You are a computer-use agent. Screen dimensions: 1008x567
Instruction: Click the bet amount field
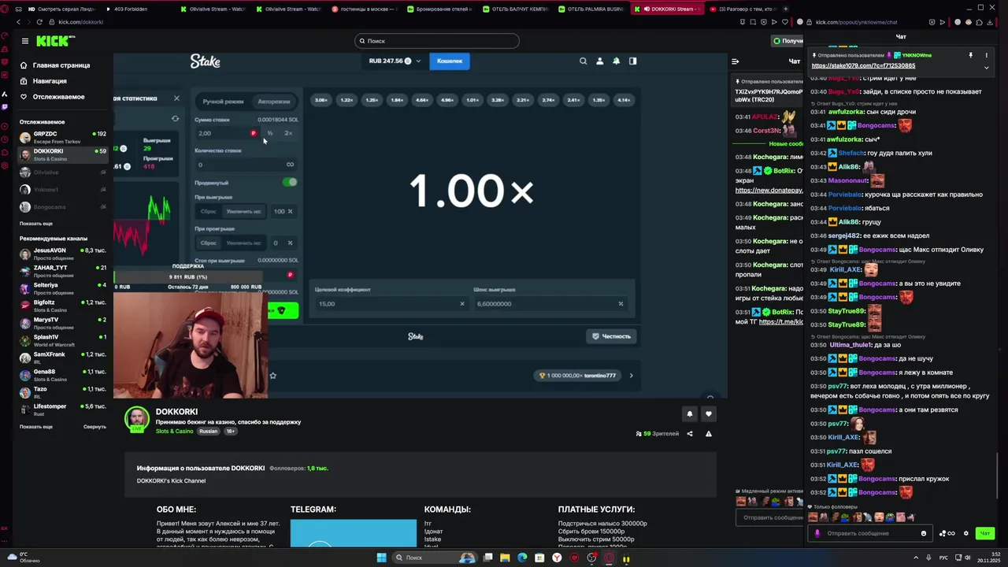click(x=227, y=133)
